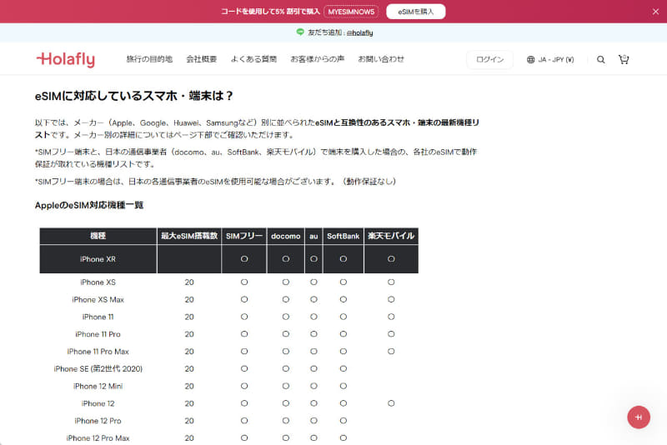Screen dimensions: 667x445
Task: Open the red floating chat button
Action: coord(639,417)
